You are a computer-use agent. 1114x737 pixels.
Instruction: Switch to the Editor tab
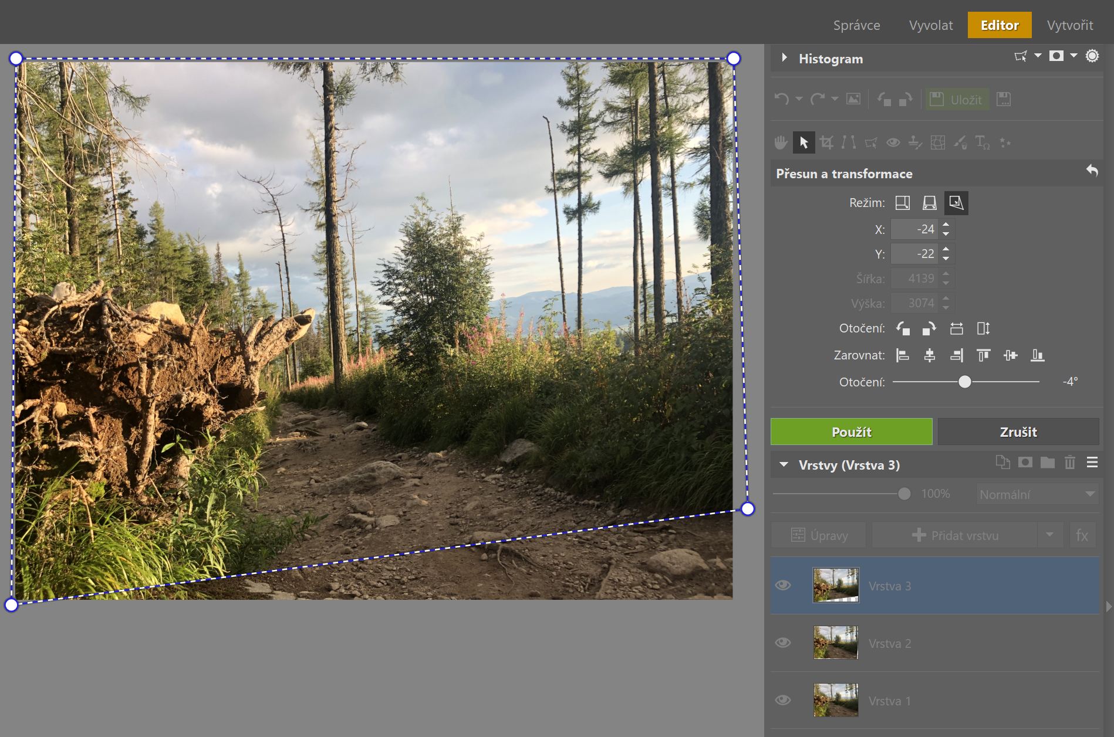tap(1000, 25)
